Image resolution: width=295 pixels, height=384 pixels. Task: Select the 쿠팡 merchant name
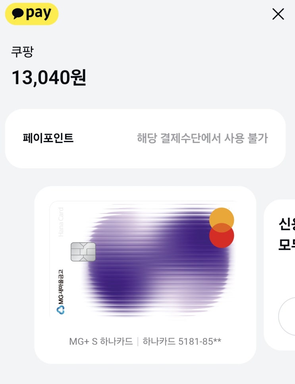22,52
